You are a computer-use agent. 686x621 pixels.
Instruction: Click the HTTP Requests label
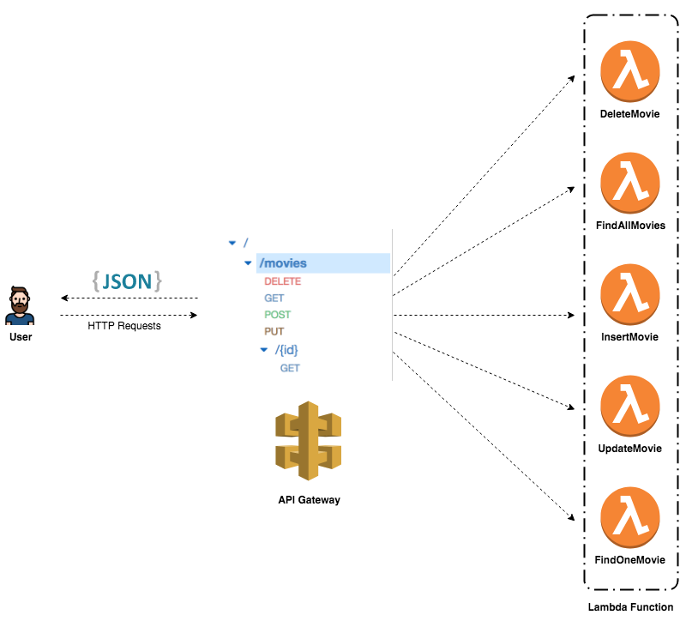(x=124, y=326)
